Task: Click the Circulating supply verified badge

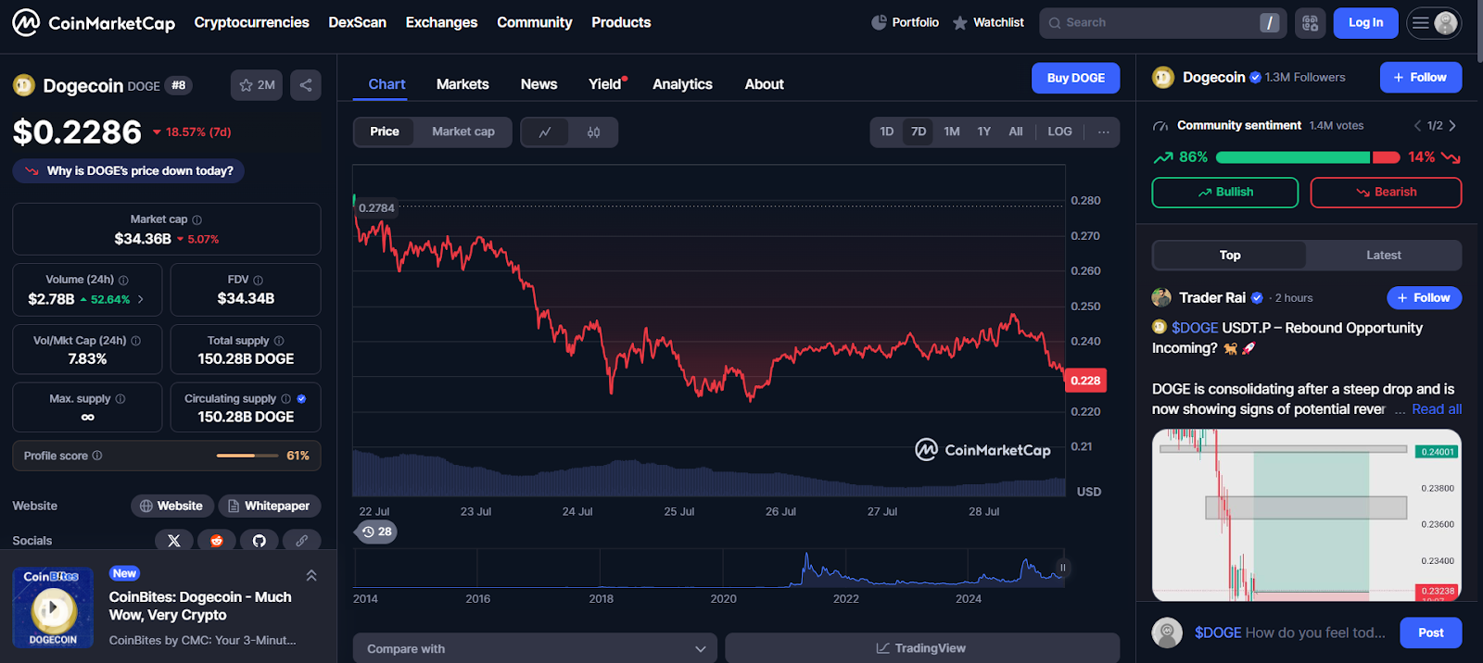Action: click(x=301, y=399)
